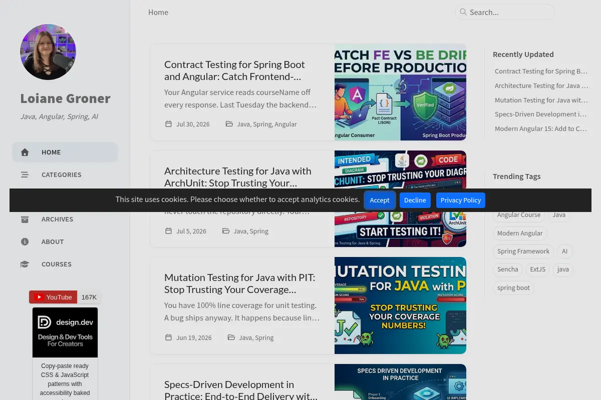Screen dimensions: 601x400
Task: Click the Home breadcrumb at top
Action: pyautogui.click(x=158, y=12)
